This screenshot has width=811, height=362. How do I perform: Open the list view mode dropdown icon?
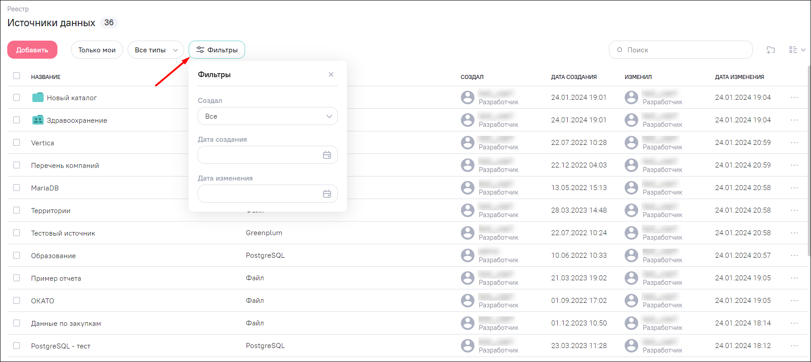(797, 50)
